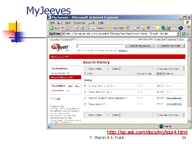The width and height of the screenshot is (192, 144).
Task: Open the Back button history dropdown arrow
Action: pyautogui.click(x=63, y=28)
